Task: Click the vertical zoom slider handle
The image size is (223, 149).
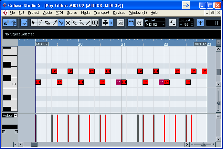Action: coord(218,103)
